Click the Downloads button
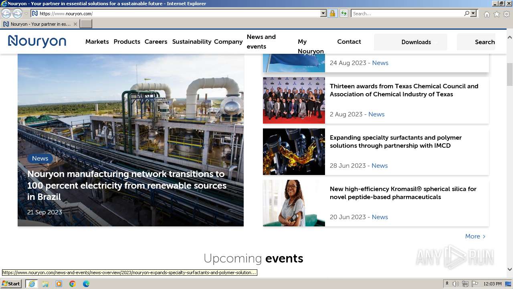 coord(410,42)
